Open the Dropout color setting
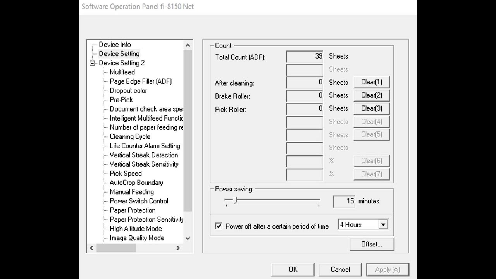 point(128,91)
